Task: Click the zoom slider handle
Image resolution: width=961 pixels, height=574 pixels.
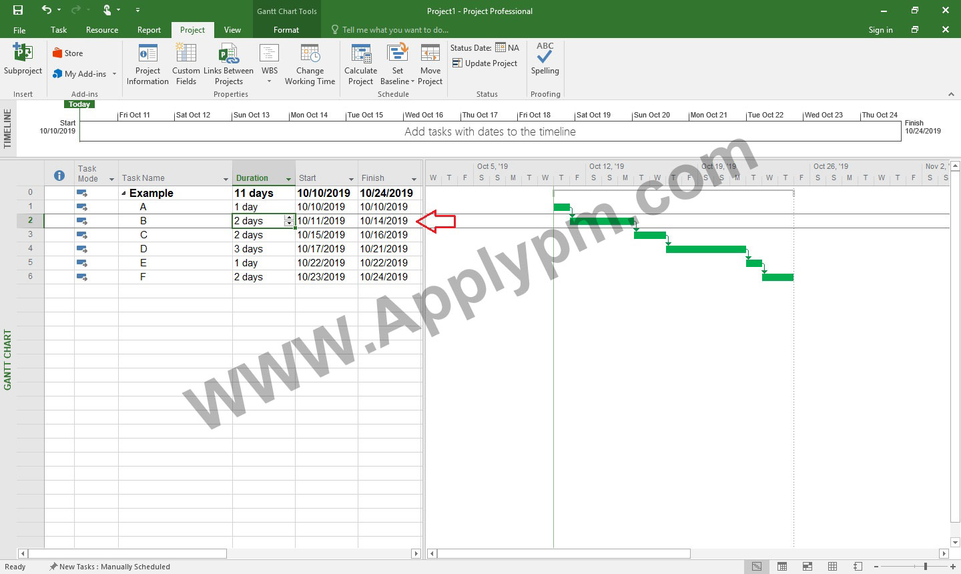Action: (925, 567)
